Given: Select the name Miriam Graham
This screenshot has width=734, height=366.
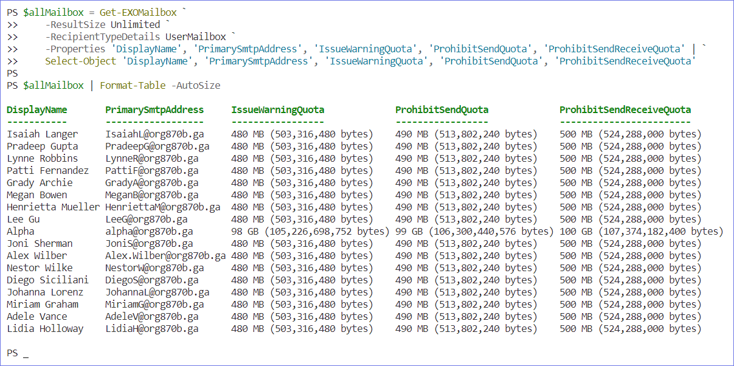Looking at the screenshot, I should (43, 305).
